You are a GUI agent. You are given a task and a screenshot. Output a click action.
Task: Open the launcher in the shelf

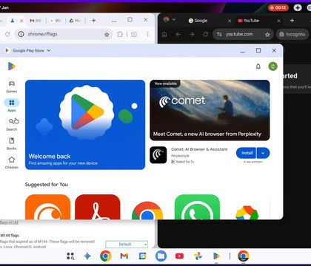[x=70, y=256]
